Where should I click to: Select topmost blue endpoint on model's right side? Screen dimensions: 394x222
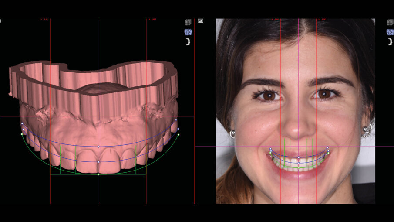tap(176, 120)
